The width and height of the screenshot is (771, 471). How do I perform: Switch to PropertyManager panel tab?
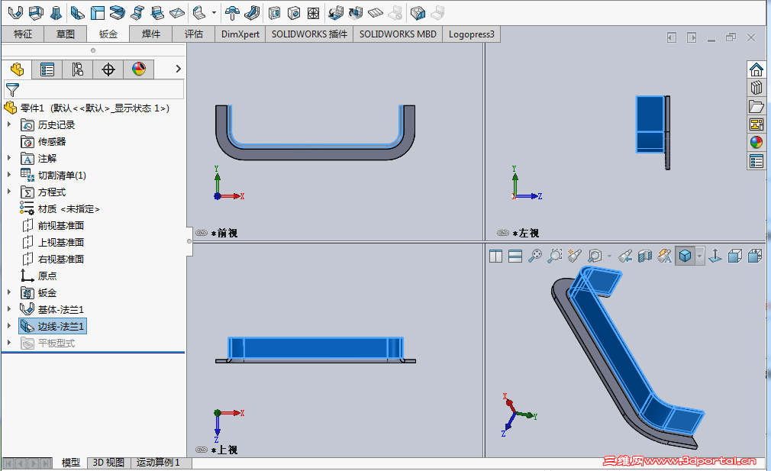47,69
